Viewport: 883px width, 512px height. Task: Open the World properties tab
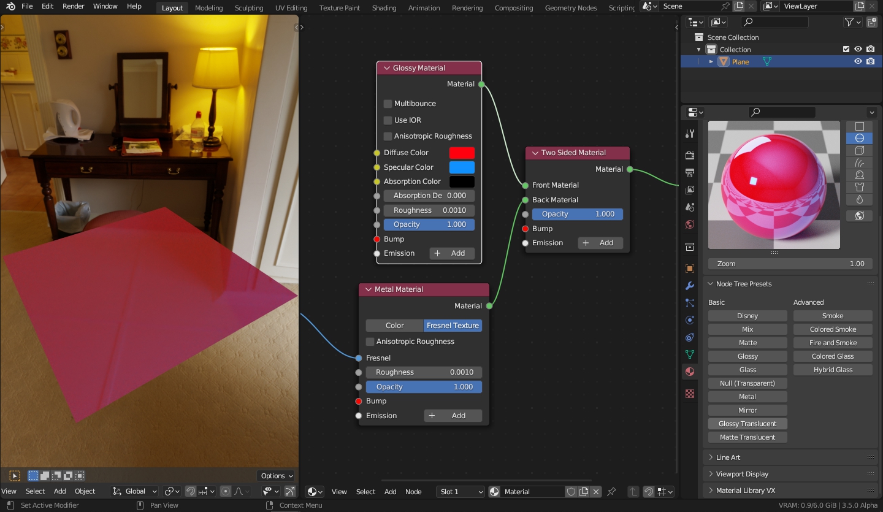[690, 224]
